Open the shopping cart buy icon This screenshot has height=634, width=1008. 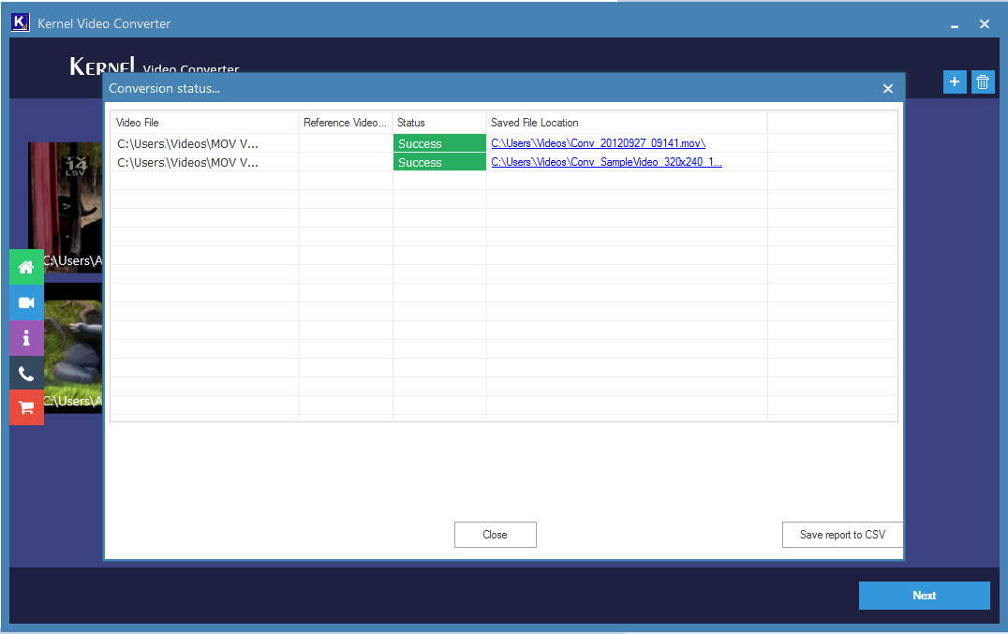point(26,408)
